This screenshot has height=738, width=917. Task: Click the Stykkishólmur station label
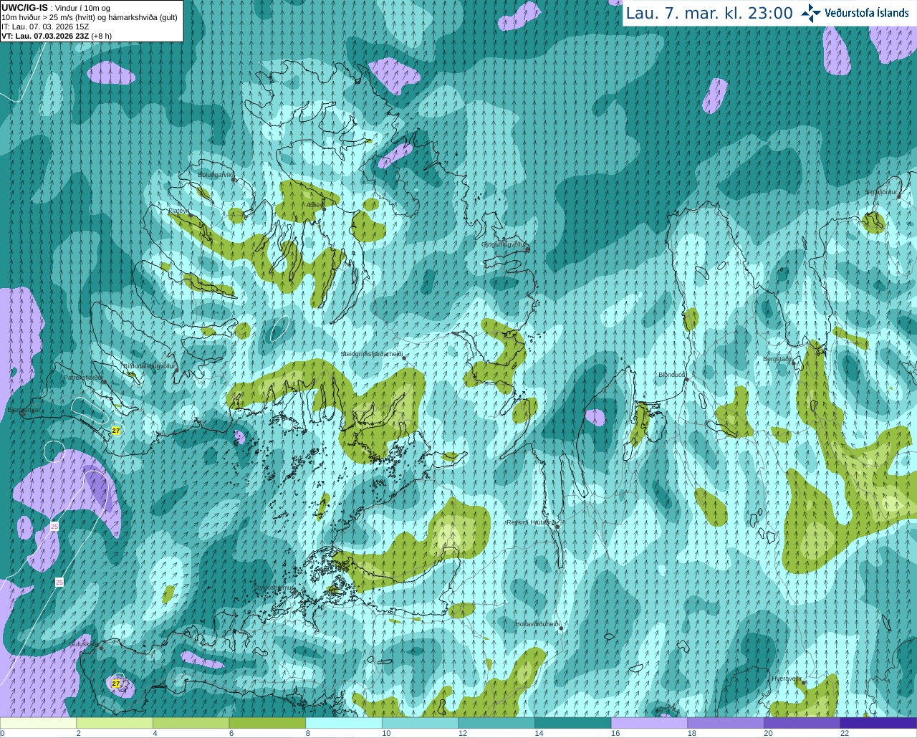(x=274, y=588)
